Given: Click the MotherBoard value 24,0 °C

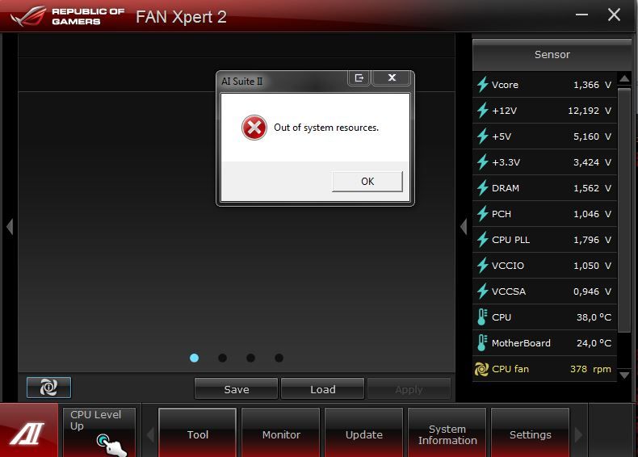Looking at the screenshot, I should [x=594, y=343].
